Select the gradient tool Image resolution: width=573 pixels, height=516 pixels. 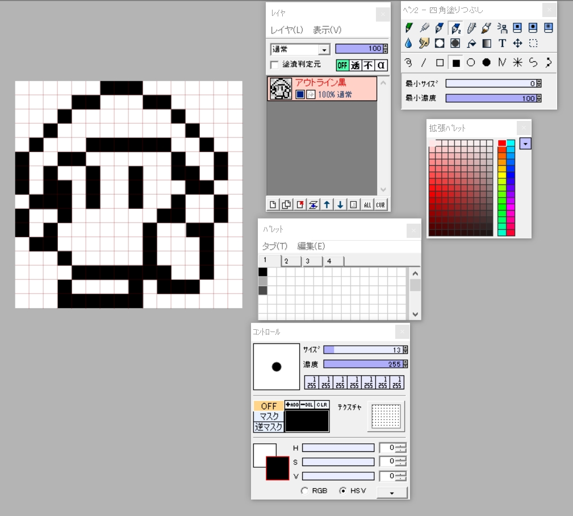[487, 44]
